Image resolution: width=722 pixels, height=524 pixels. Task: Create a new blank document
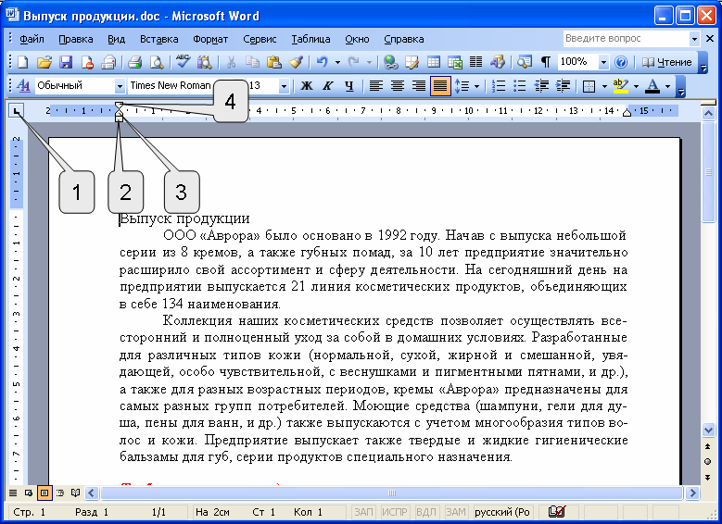pos(22,62)
